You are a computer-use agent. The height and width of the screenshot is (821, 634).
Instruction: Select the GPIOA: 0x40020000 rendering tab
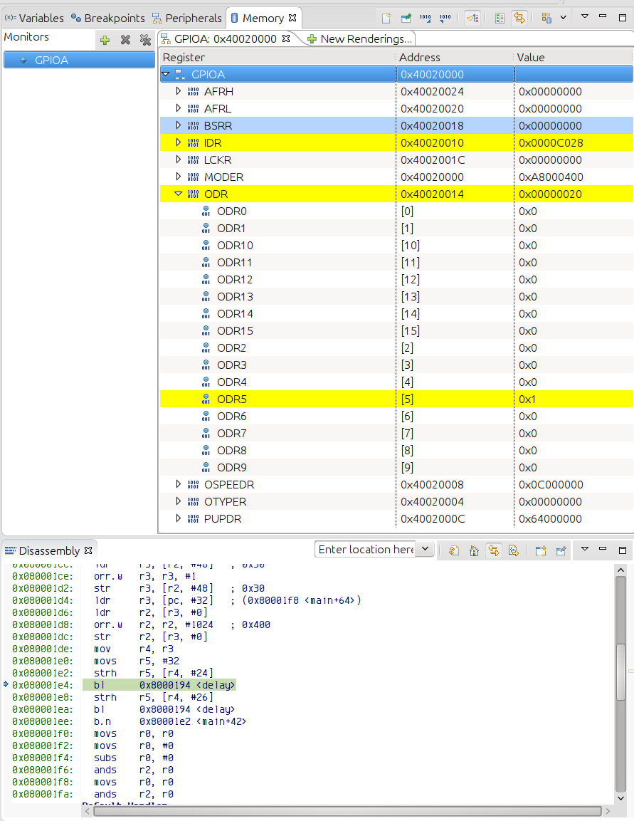pyautogui.click(x=225, y=38)
